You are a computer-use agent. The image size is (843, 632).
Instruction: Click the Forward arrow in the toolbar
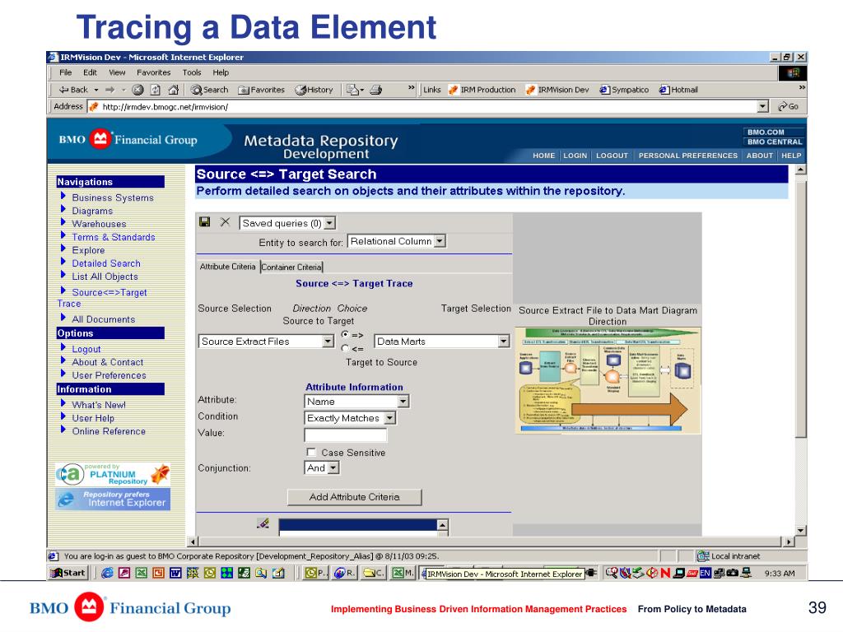[110, 90]
